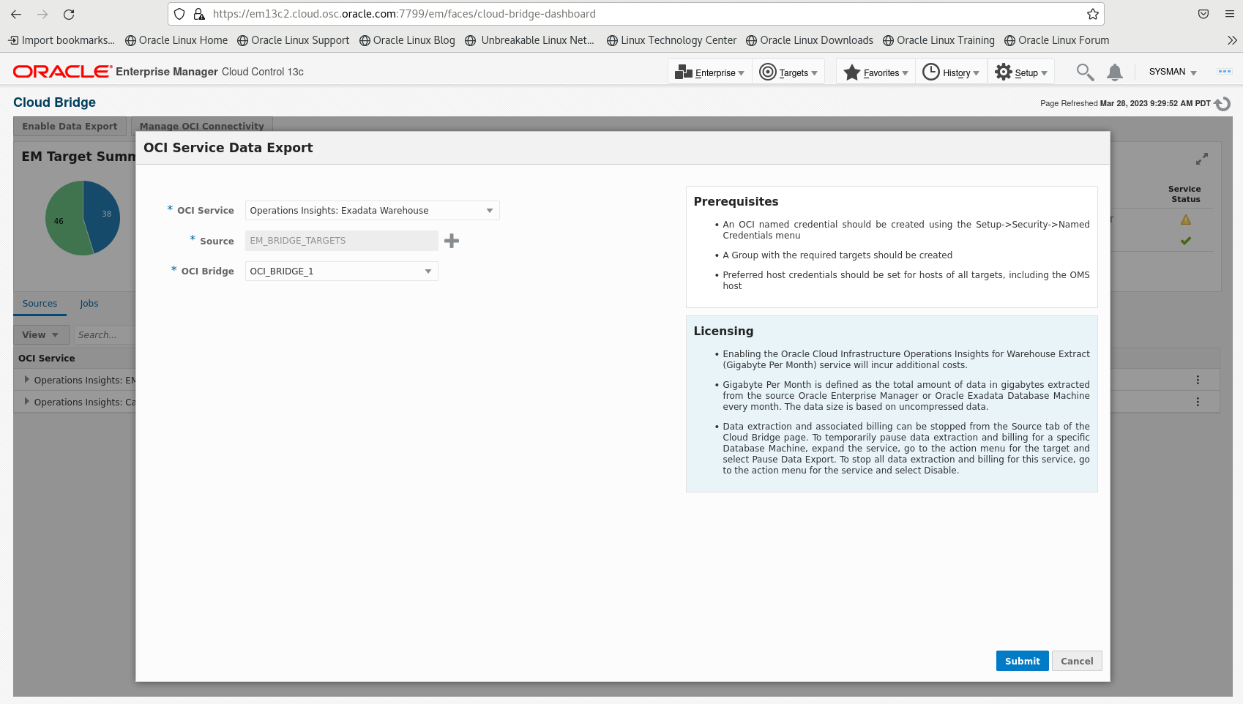Open the Targets menu
The height and width of the screenshot is (704, 1243).
788,72
